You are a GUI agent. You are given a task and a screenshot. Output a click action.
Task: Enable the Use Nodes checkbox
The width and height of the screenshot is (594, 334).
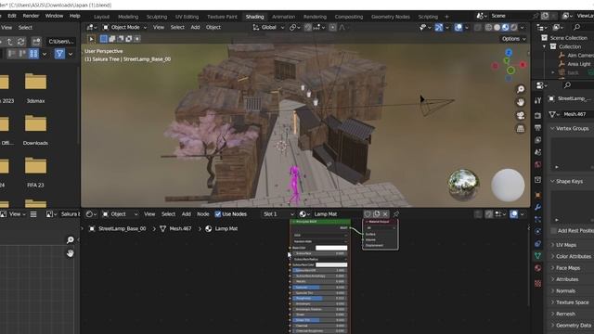(x=218, y=214)
